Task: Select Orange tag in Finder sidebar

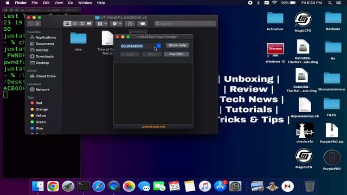Action: pyautogui.click(x=41, y=109)
